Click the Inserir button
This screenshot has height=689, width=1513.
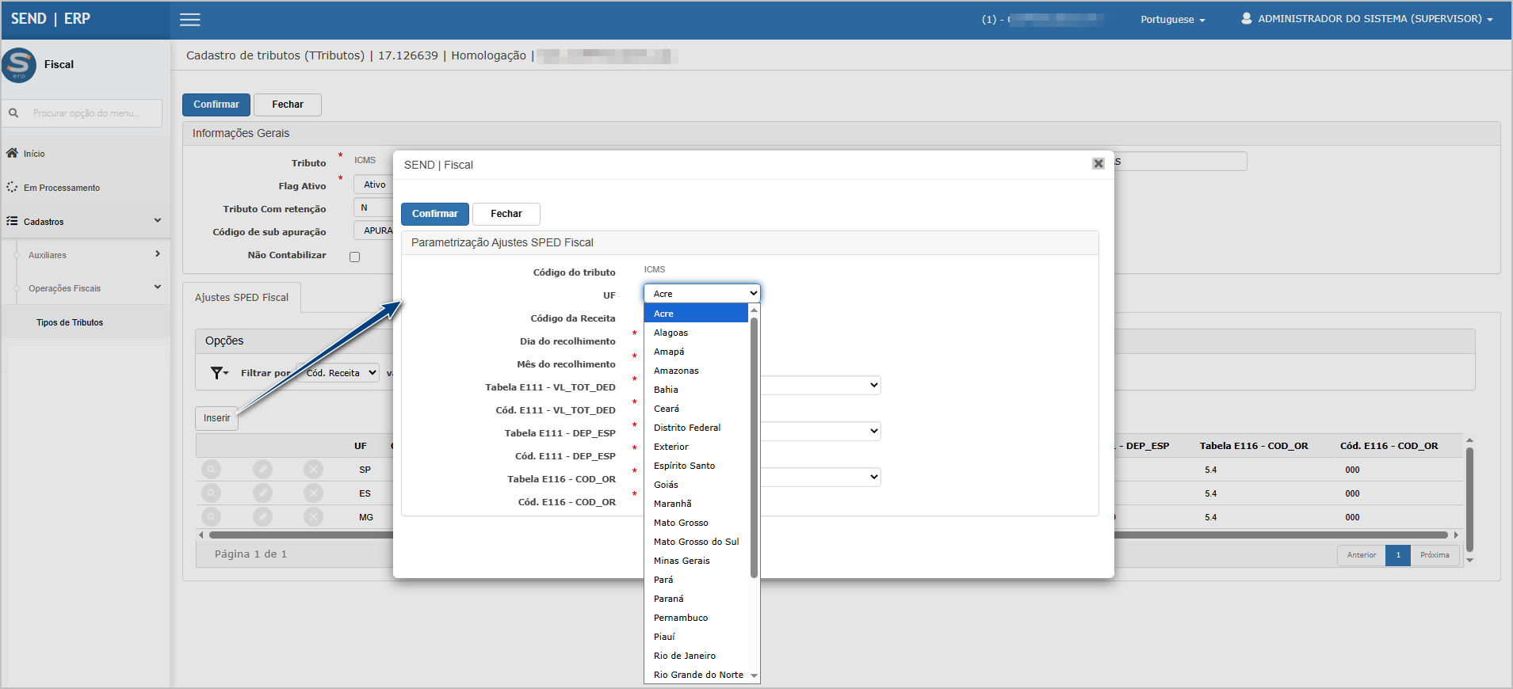(216, 418)
